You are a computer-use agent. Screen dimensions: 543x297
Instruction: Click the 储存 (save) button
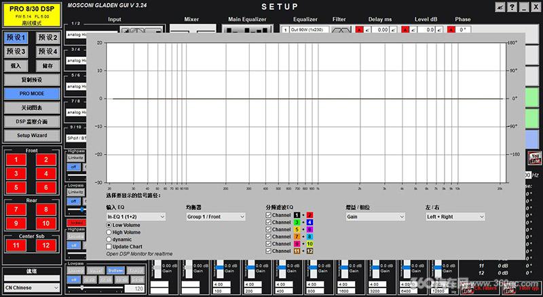[48, 66]
